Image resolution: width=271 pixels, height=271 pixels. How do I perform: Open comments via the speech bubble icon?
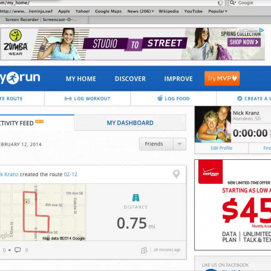(x=17, y=250)
